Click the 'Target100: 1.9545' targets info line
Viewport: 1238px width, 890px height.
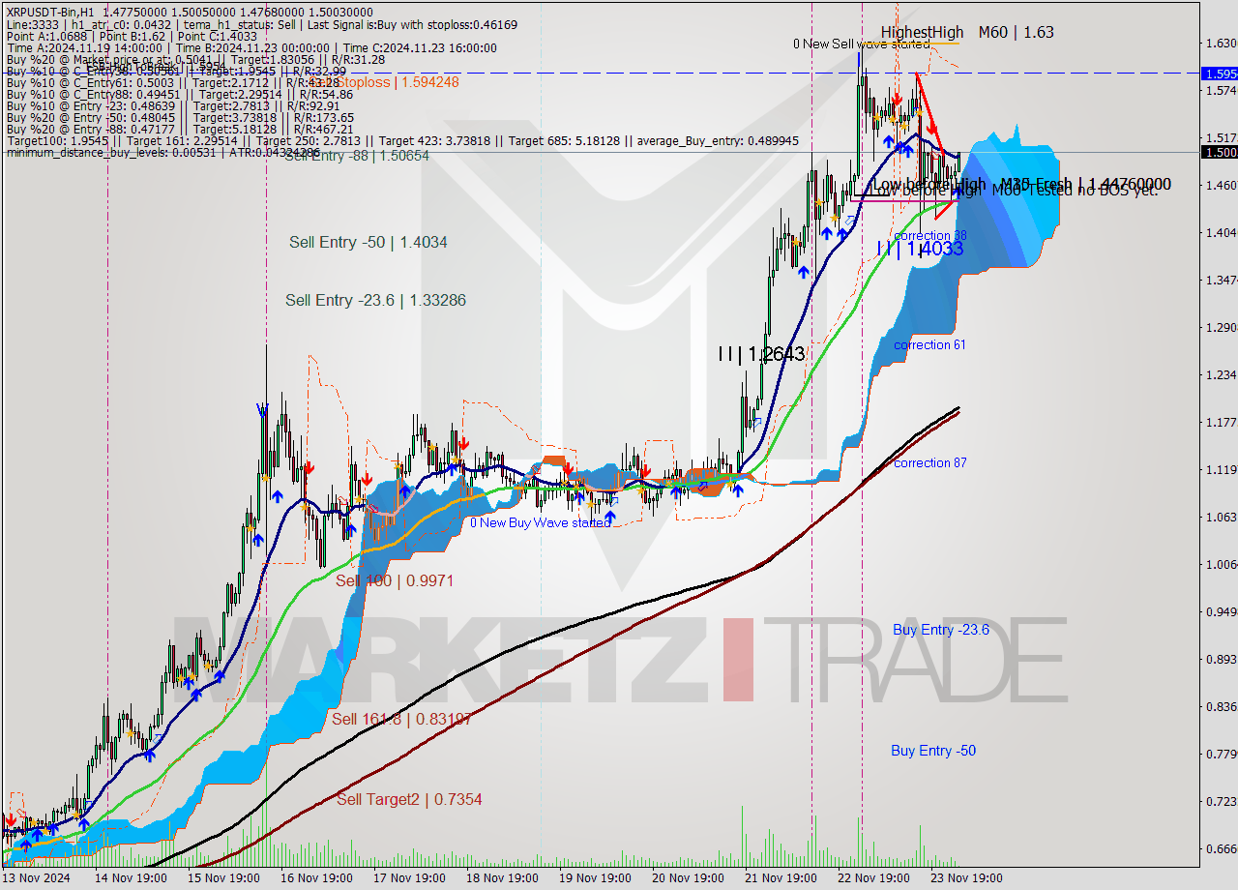pyautogui.click(x=401, y=140)
